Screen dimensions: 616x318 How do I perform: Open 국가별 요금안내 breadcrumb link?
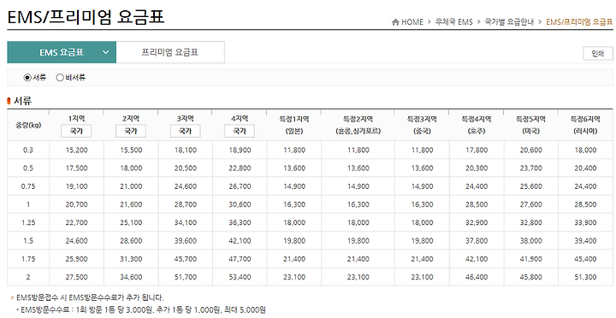click(509, 22)
